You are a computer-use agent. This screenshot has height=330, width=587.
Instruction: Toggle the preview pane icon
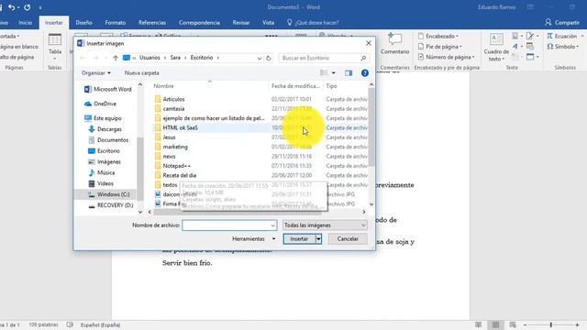pos(349,73)
